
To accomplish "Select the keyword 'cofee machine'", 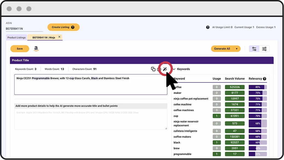I will pyautogui.click(x=182, y=105).
